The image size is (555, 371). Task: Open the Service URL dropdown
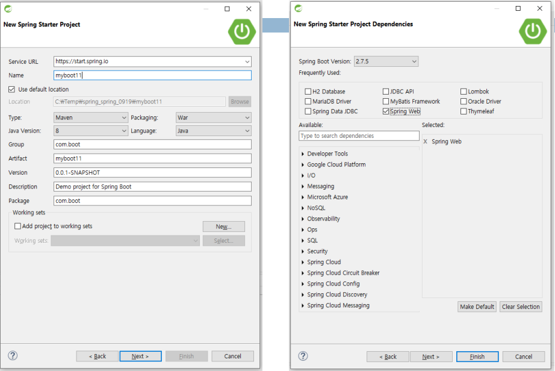click(x=247, y=61)
